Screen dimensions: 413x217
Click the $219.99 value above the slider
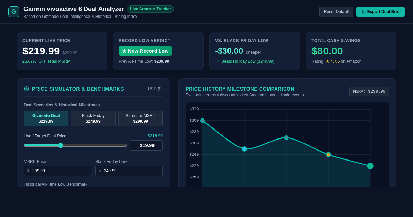pyautogui.click(x=155, y=136)
